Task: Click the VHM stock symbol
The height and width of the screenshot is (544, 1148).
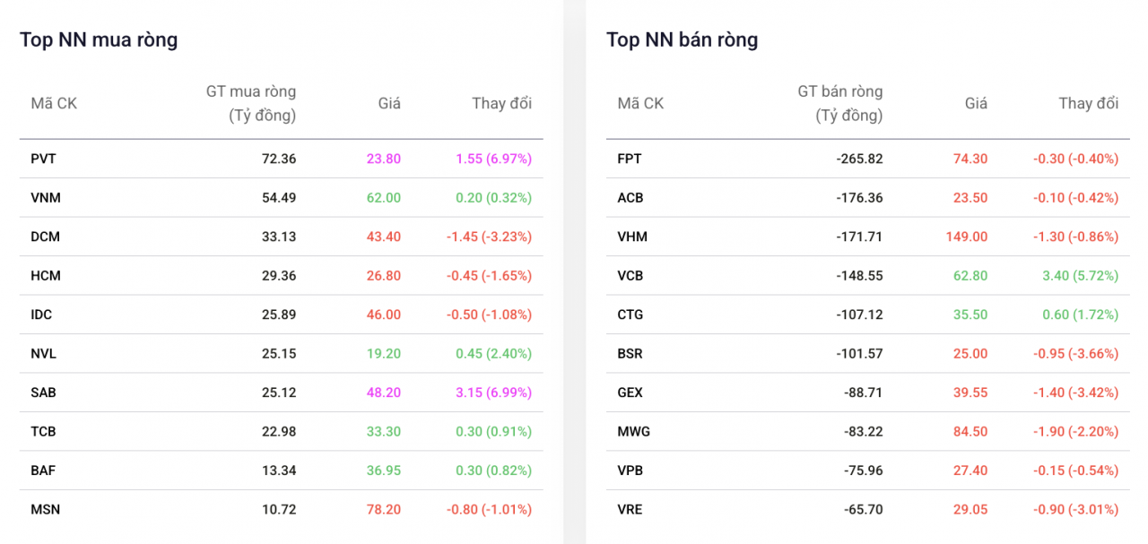Action: [632, 237]
